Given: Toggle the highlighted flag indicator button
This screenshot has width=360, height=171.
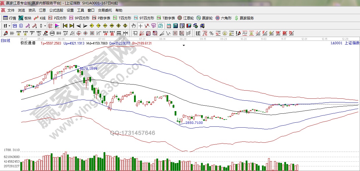Looking at the screenshot, I should (57, 26).
